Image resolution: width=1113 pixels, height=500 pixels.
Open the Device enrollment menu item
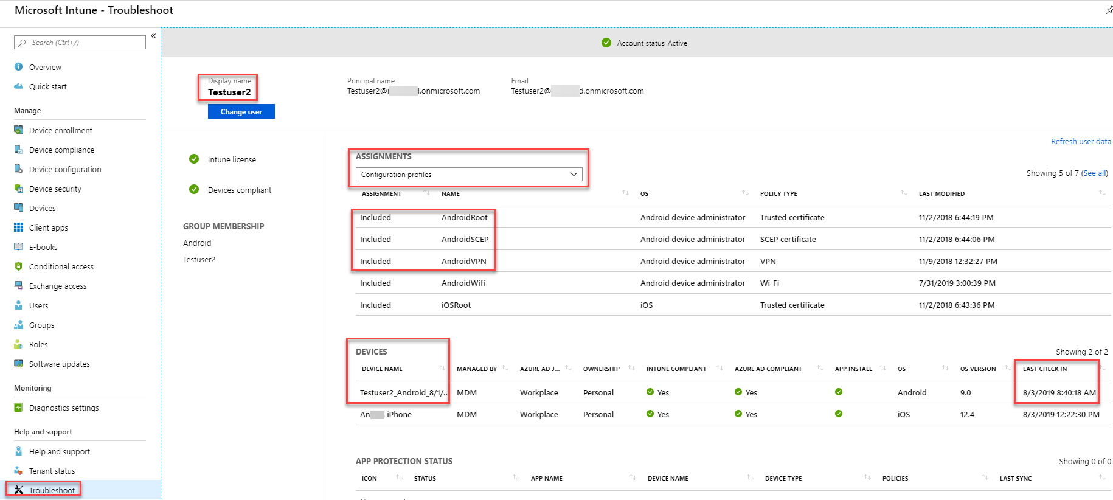61,130
